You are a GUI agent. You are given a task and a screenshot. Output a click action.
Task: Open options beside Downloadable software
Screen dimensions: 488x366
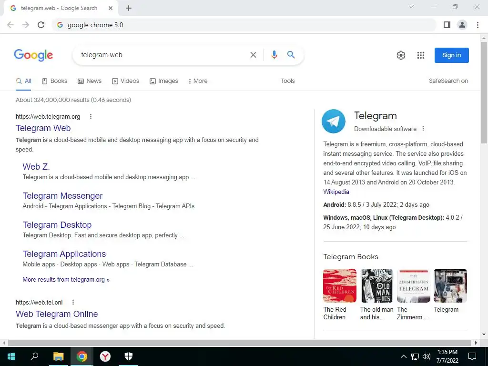(423, 129)
